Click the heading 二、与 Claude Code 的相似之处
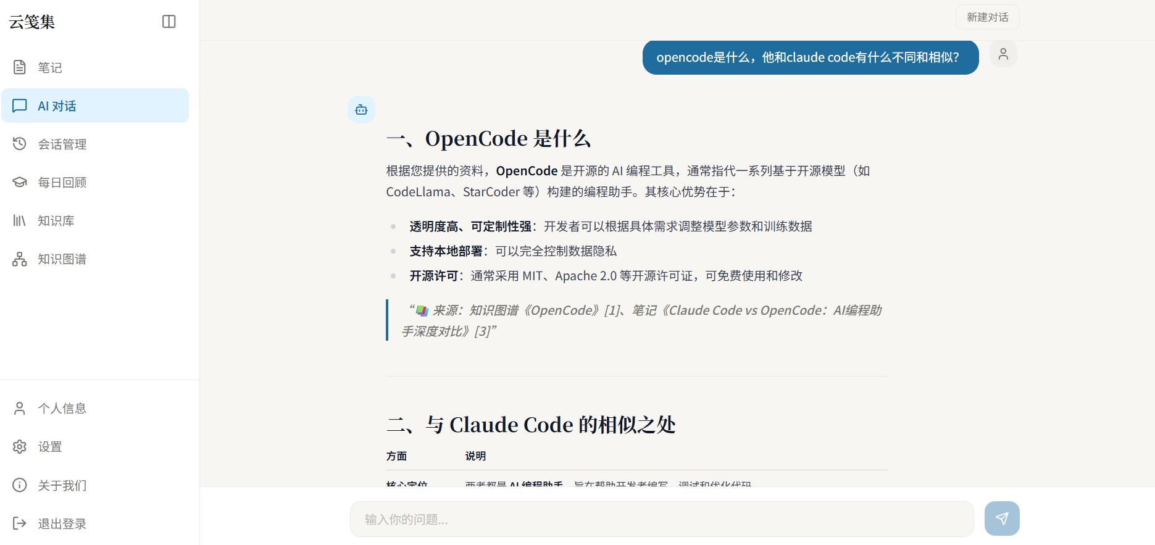This screenshot has height=545, width=1155. (x=531, y=425)
